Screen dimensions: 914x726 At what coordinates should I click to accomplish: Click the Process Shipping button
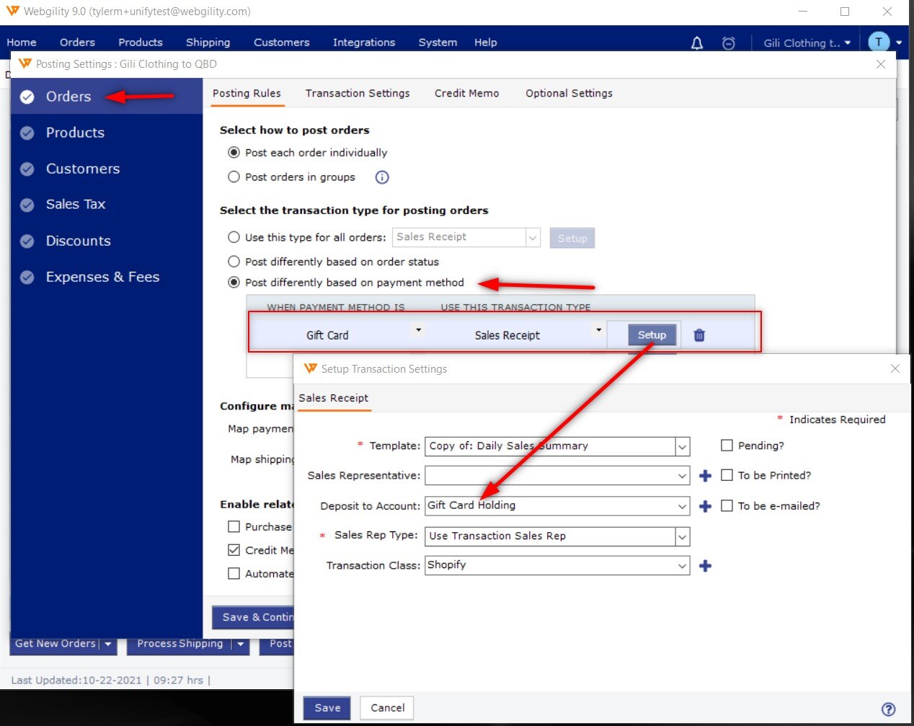pyautogui.click(x=179, y=644)
